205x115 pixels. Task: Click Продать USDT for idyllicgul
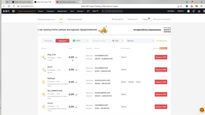[x=161, y=82]
